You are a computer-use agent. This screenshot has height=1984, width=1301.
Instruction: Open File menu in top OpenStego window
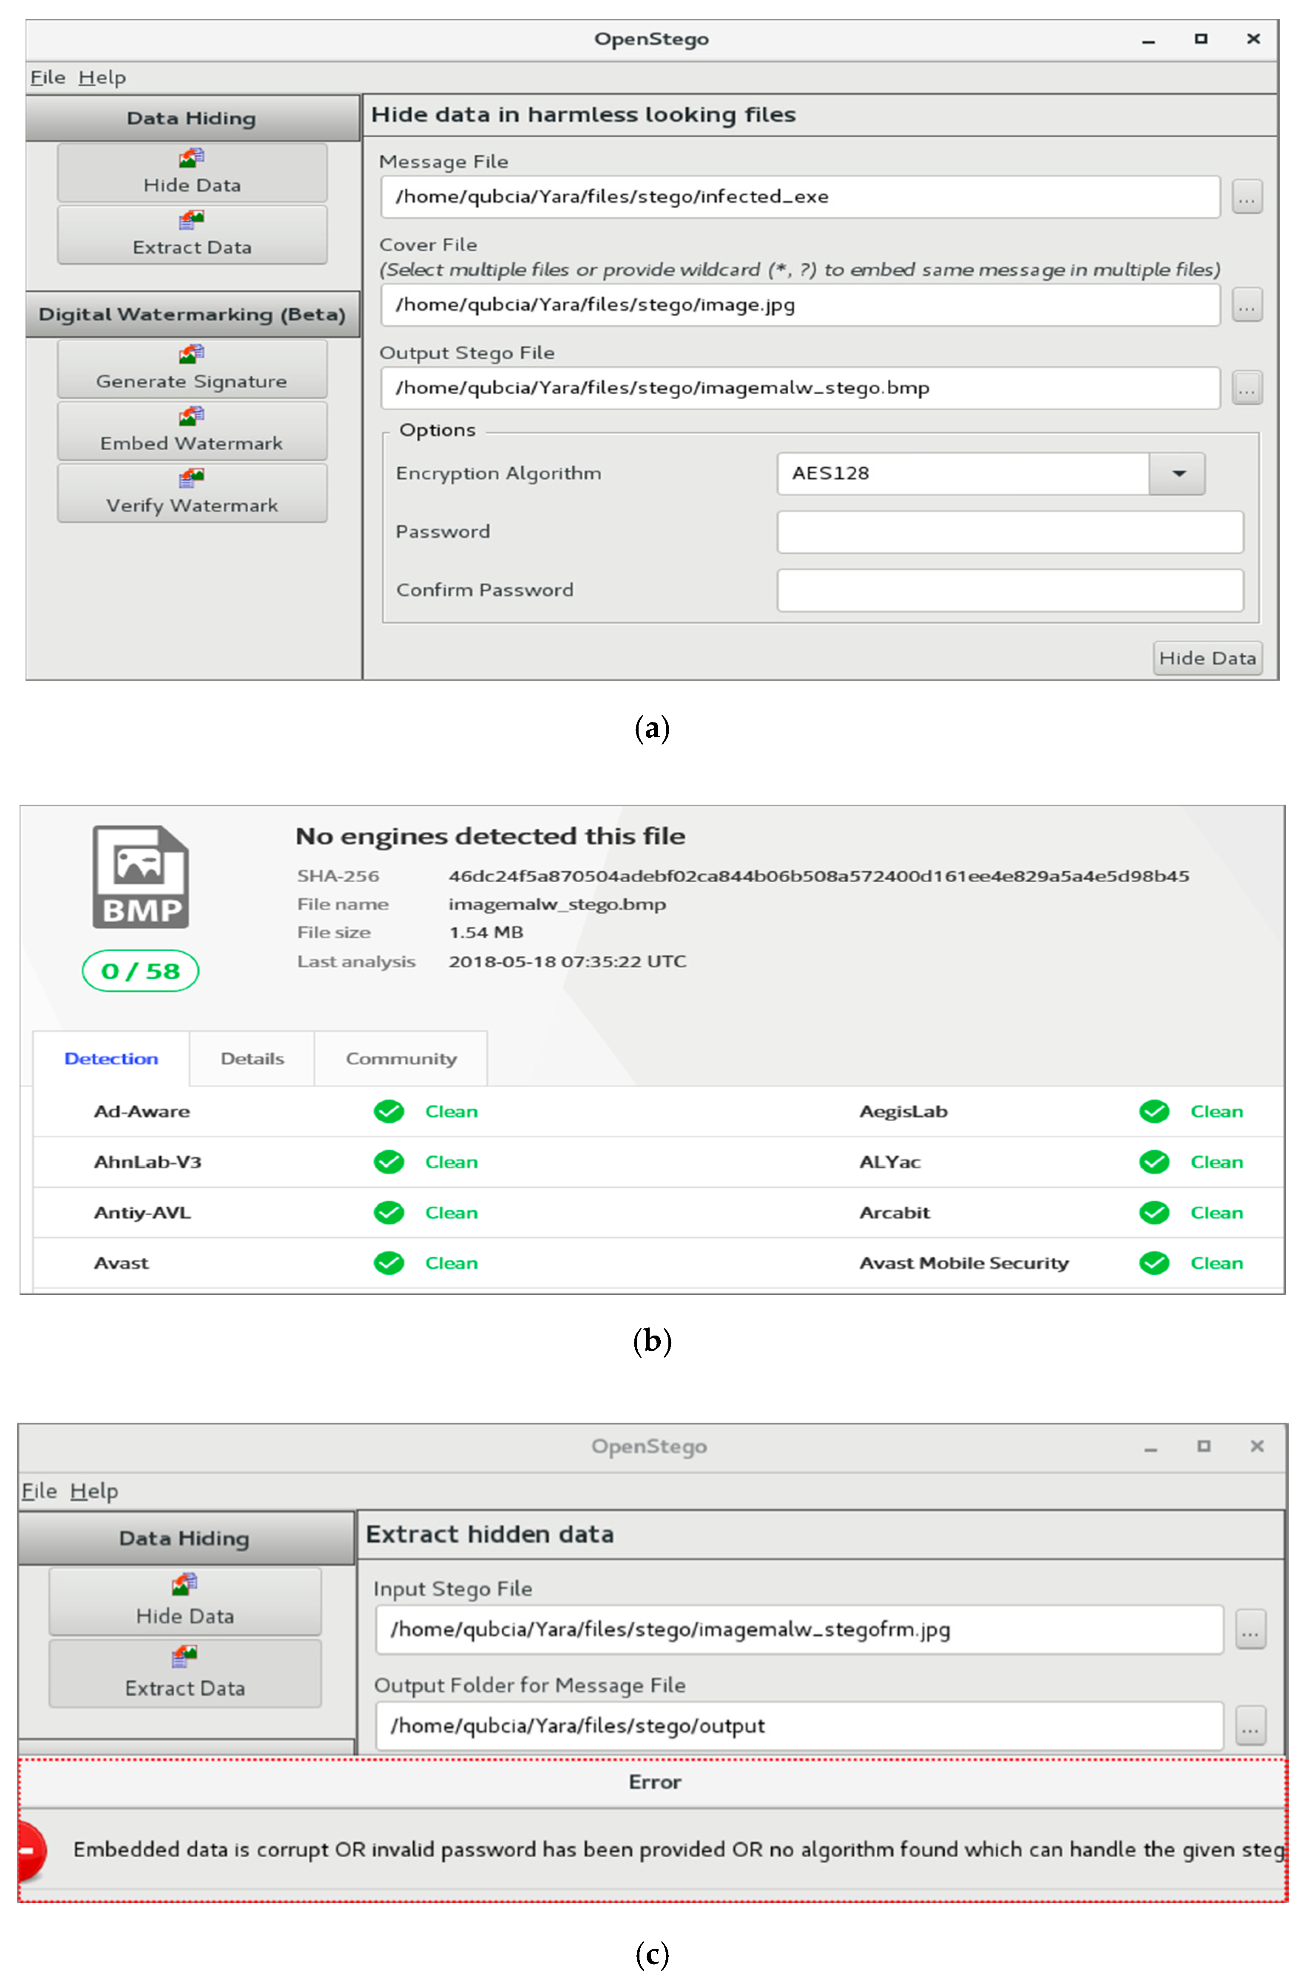point(48,77)
